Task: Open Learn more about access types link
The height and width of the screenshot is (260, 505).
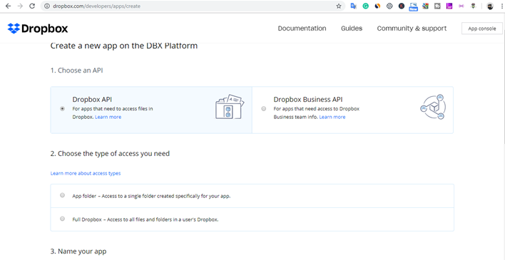Action: point(86,173)
